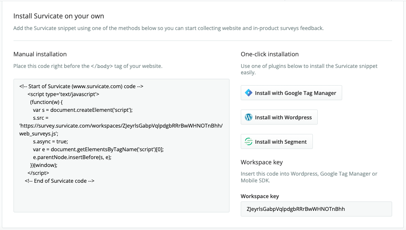Click the large "Workspace key" section heading
406x230 pixels.
(x=262, y=162)
